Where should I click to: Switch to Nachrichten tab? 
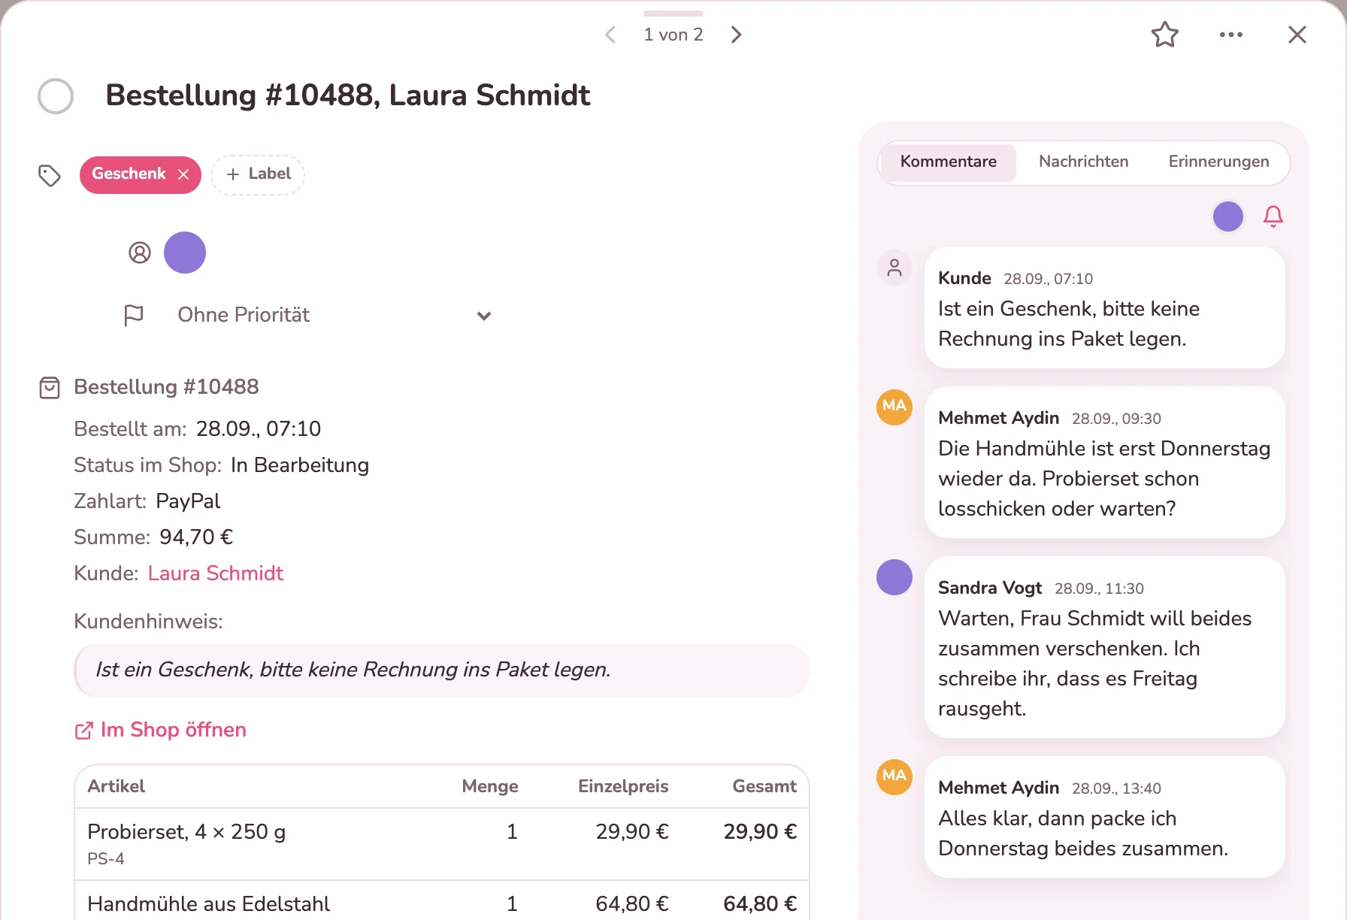(x=1084, y=162)
